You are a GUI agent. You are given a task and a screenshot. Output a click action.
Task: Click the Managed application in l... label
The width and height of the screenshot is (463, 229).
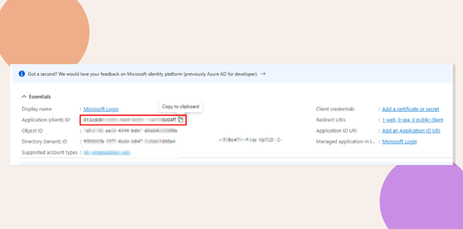pos(345,142)
